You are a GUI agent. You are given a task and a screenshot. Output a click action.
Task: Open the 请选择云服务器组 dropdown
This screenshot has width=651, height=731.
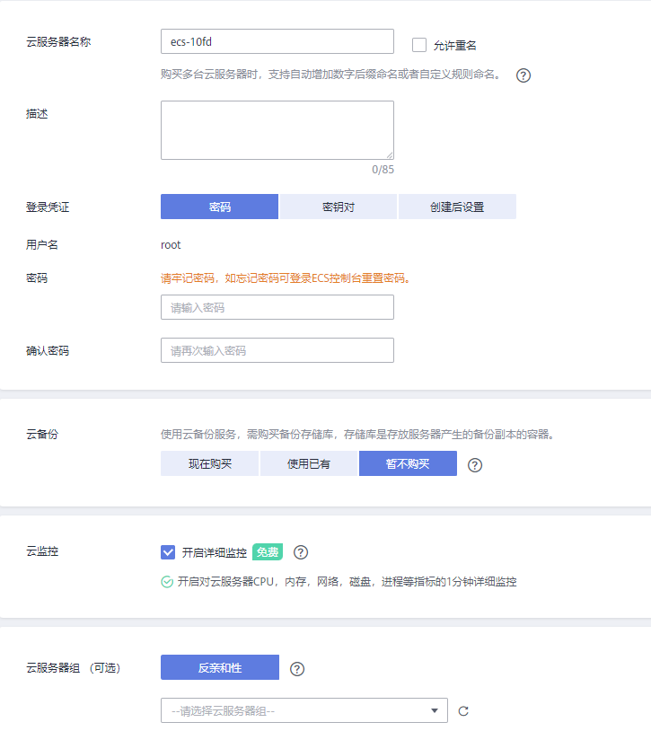coord(304,710)
